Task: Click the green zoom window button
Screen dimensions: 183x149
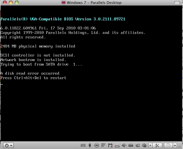Action: tap(17, 3)
